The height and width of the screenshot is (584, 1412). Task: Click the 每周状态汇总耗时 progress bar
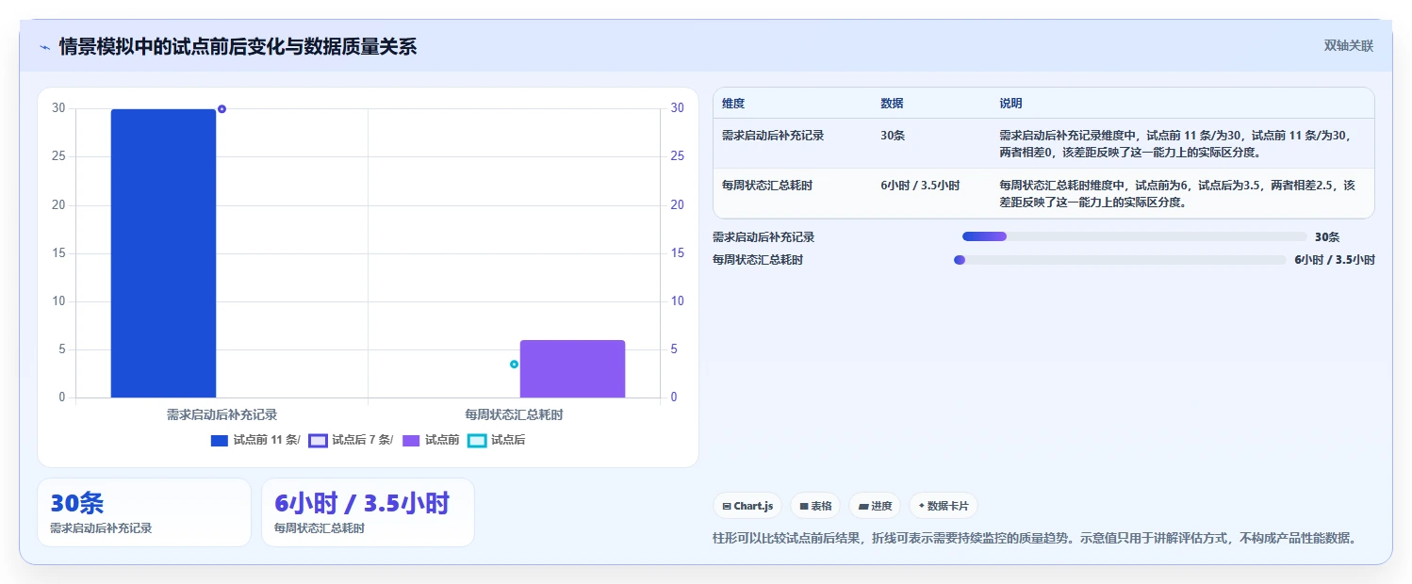(x=1120, y=260)
